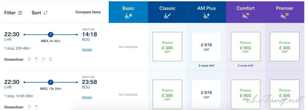The image size is (308, 110).
Task: Click the Sort arrows icon
Action: click(46, 13)
